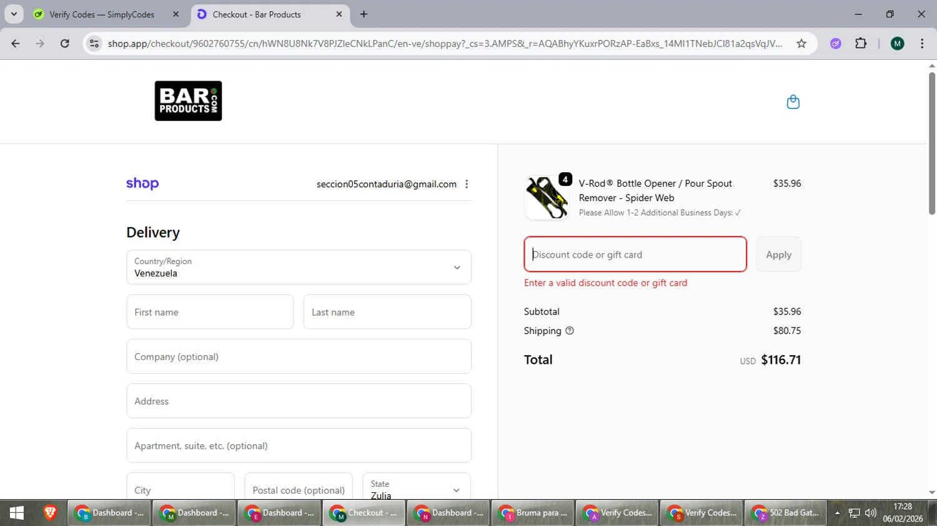937x526 pixels.
Task: Open the network icon in the system tray
Action: tap(854, 513)
